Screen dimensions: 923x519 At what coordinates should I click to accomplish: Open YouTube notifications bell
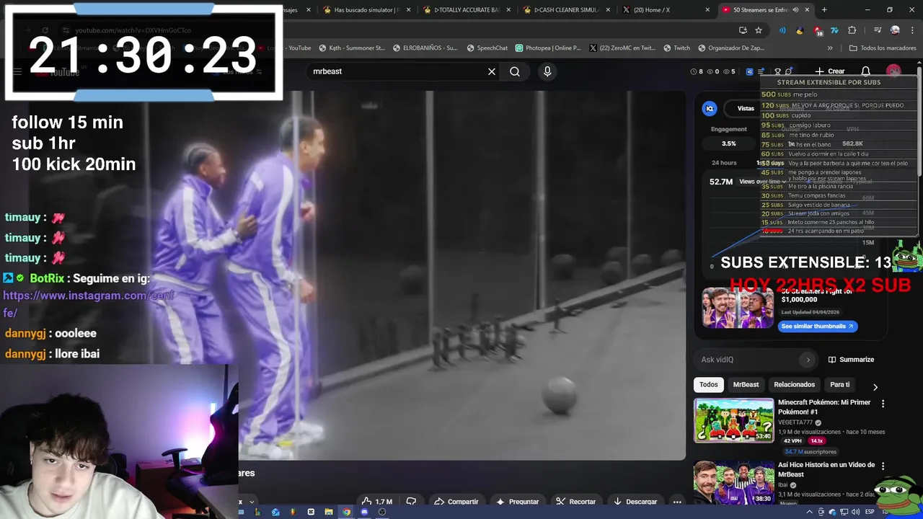tap(866, 71)
